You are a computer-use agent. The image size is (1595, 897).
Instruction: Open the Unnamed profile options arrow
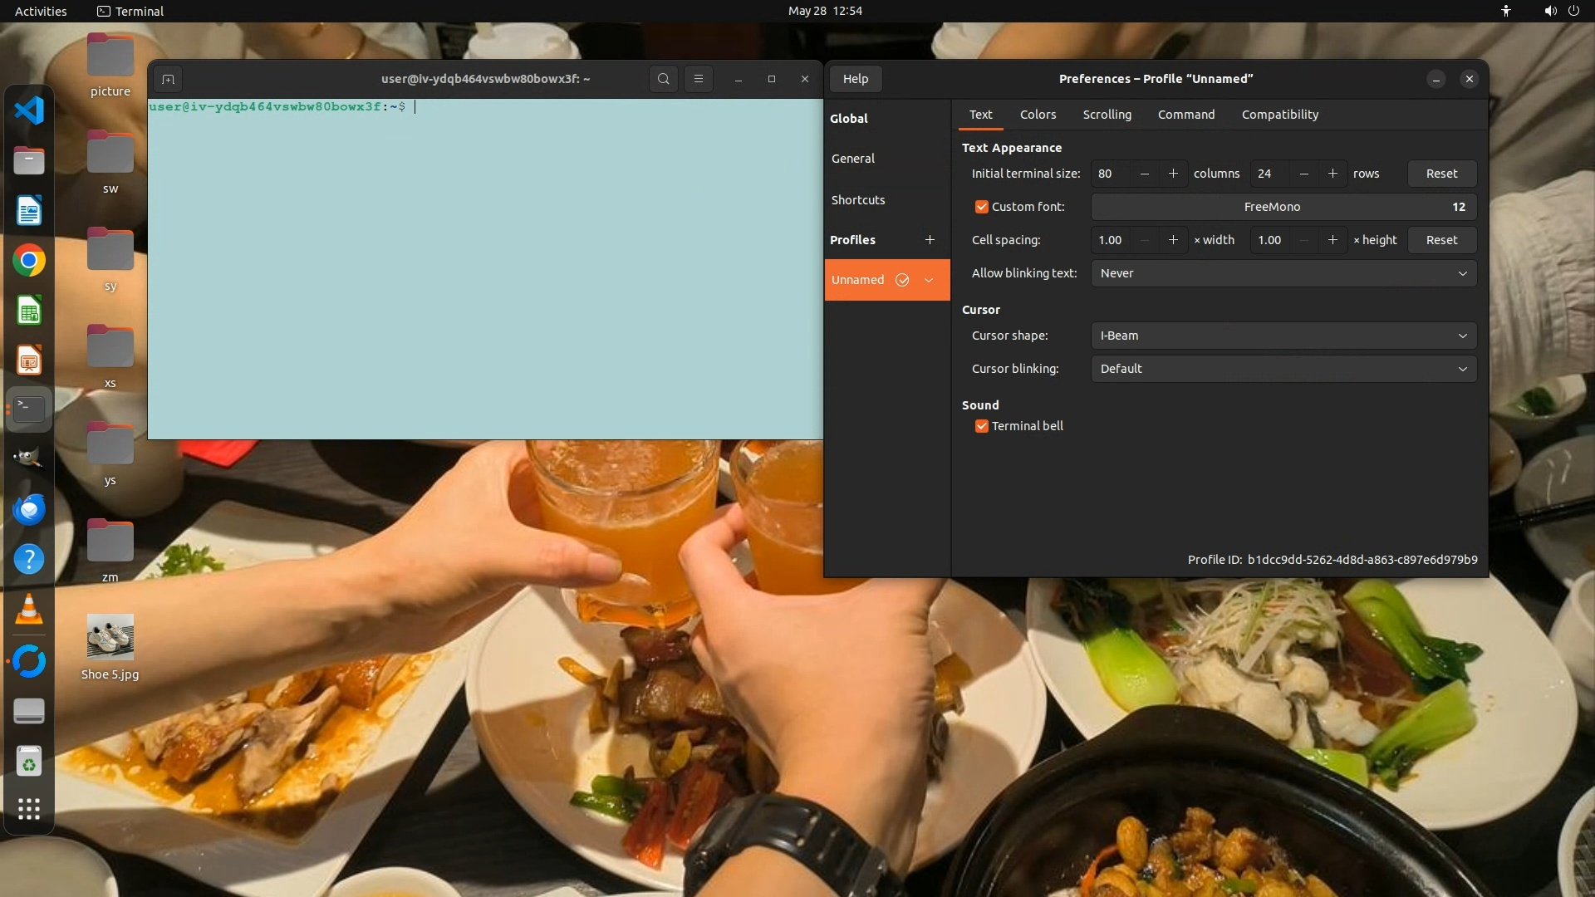pos(929,280)
